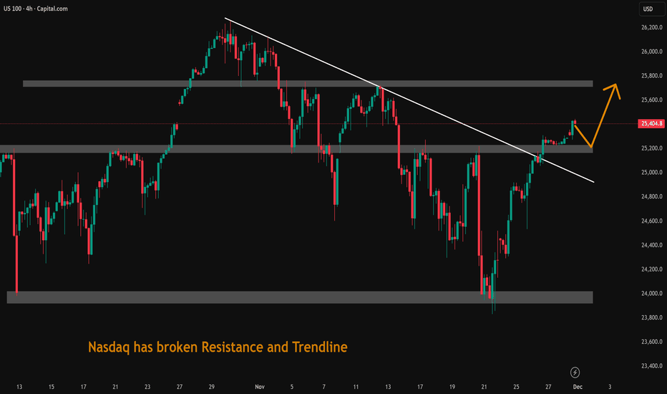Click the 3 date label after Dec
667x394 pixels.
pos(609,386)
